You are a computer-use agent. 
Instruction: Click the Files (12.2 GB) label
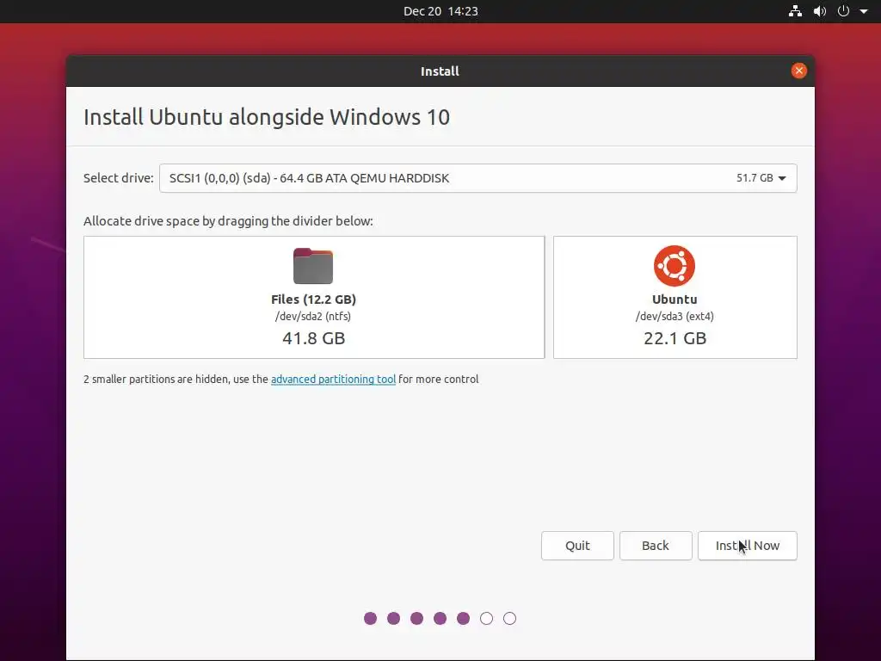pyautogui.click(x=313, y=300)
